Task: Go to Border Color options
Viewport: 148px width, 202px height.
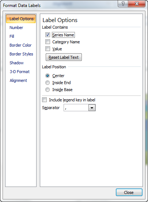Action: (20, 45)
